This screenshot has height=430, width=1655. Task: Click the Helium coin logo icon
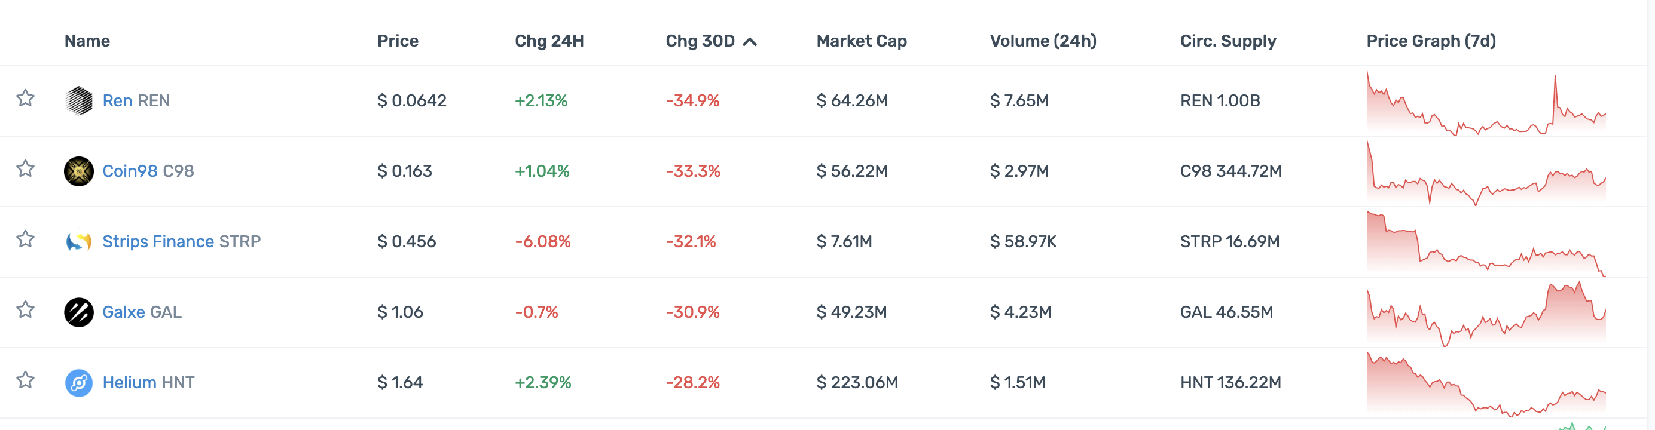click(x=78, y=383)
